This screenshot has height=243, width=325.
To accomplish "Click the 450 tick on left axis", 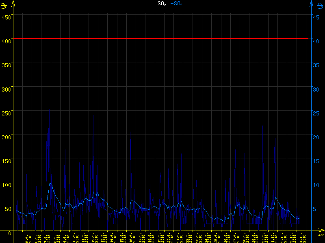I will [6, 17].
